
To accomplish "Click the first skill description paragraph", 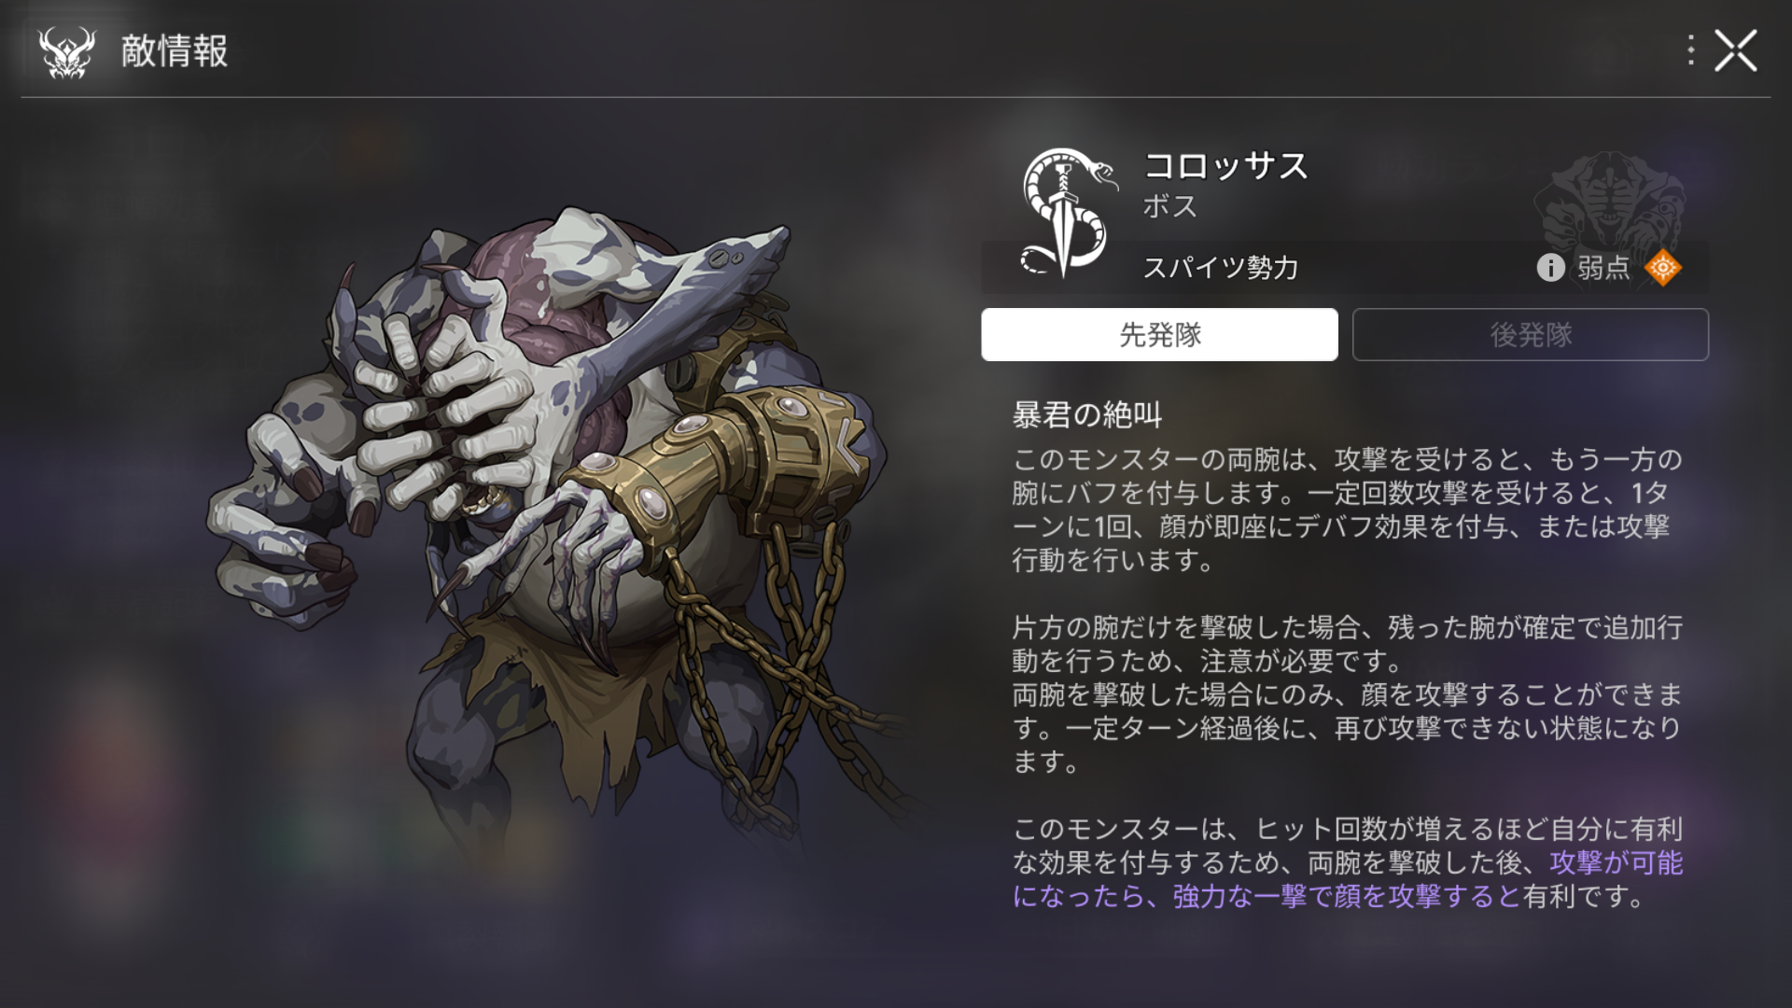I will 1348,510.
